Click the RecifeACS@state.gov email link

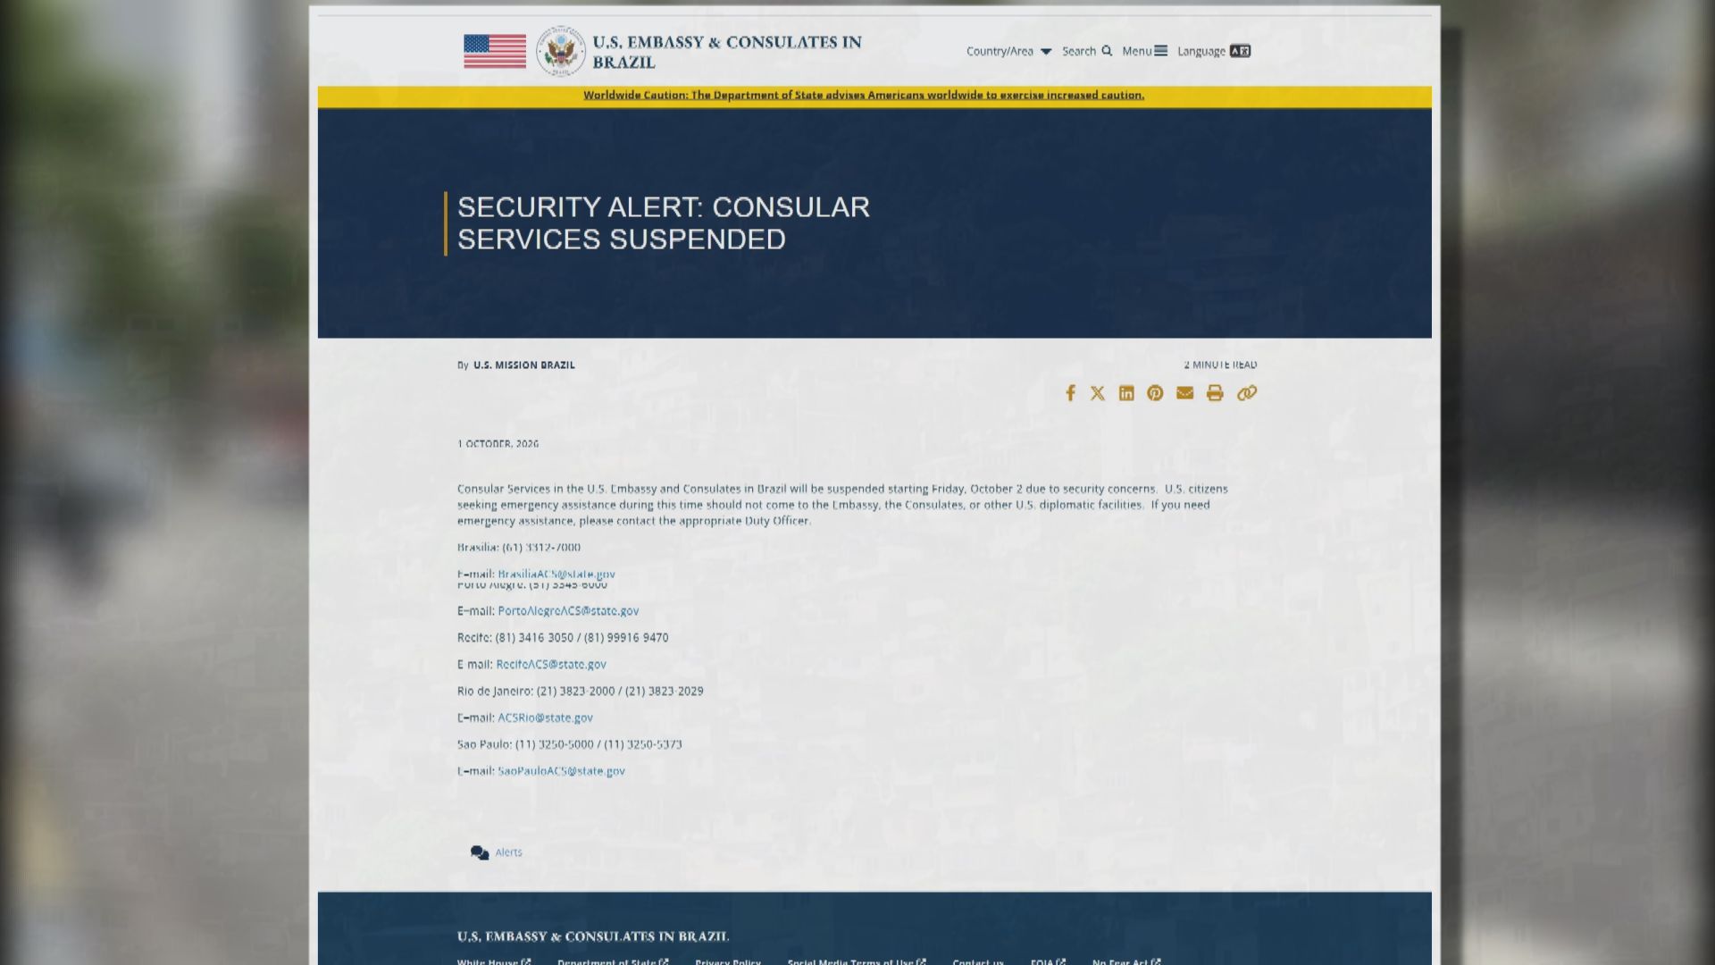[551, 665]
